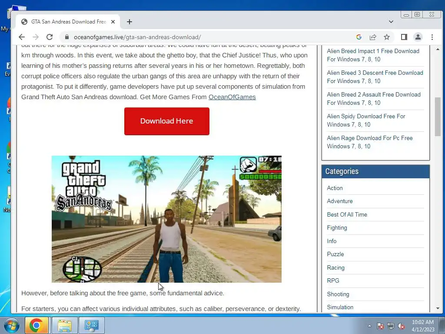The width and height of the screenshot is (445, 334).
Task: View site security lock information
Action: click(x=66, y=37)
